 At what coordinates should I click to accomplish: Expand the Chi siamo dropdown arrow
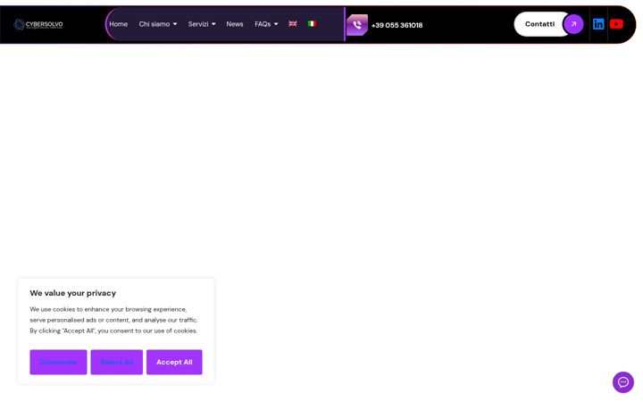[175, 24]
